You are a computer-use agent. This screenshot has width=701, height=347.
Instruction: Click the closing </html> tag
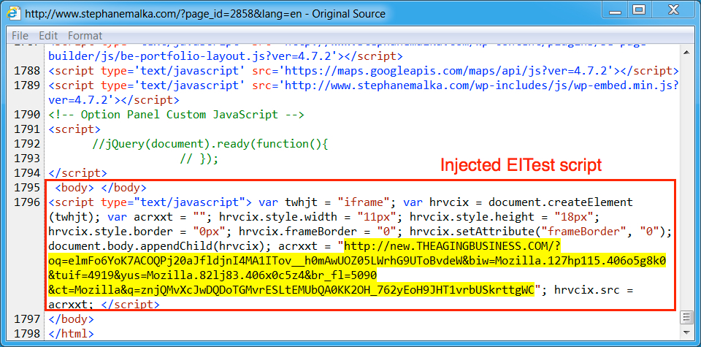71,334
